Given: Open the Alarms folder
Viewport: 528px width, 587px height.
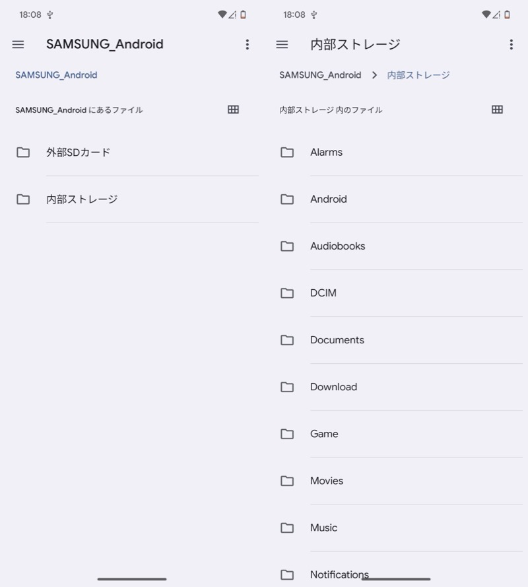Looking at the screenshot, I should click(x=326, y=153).
